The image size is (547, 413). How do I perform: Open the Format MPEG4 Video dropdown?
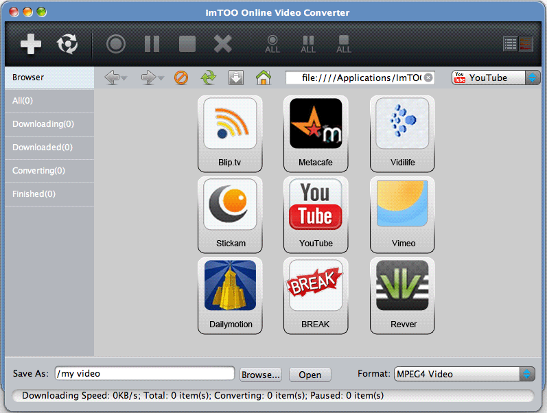pyautogui.click(x=465, y=374)
